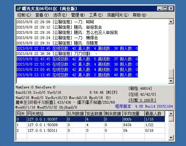Click the 643b average traffic cell
The image size is (186, 146).
(134, 125)
